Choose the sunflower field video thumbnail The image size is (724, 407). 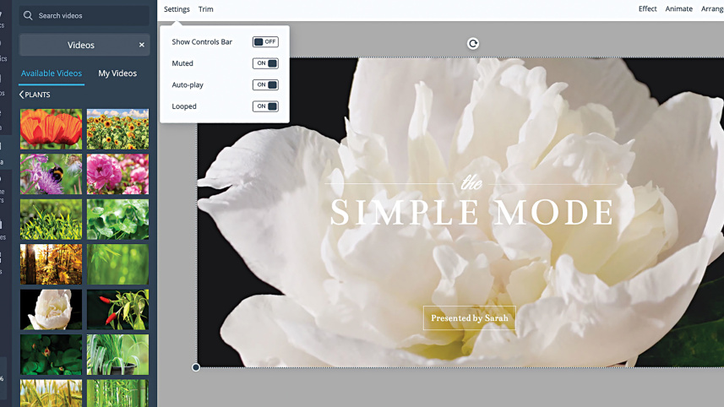[117, 129]
